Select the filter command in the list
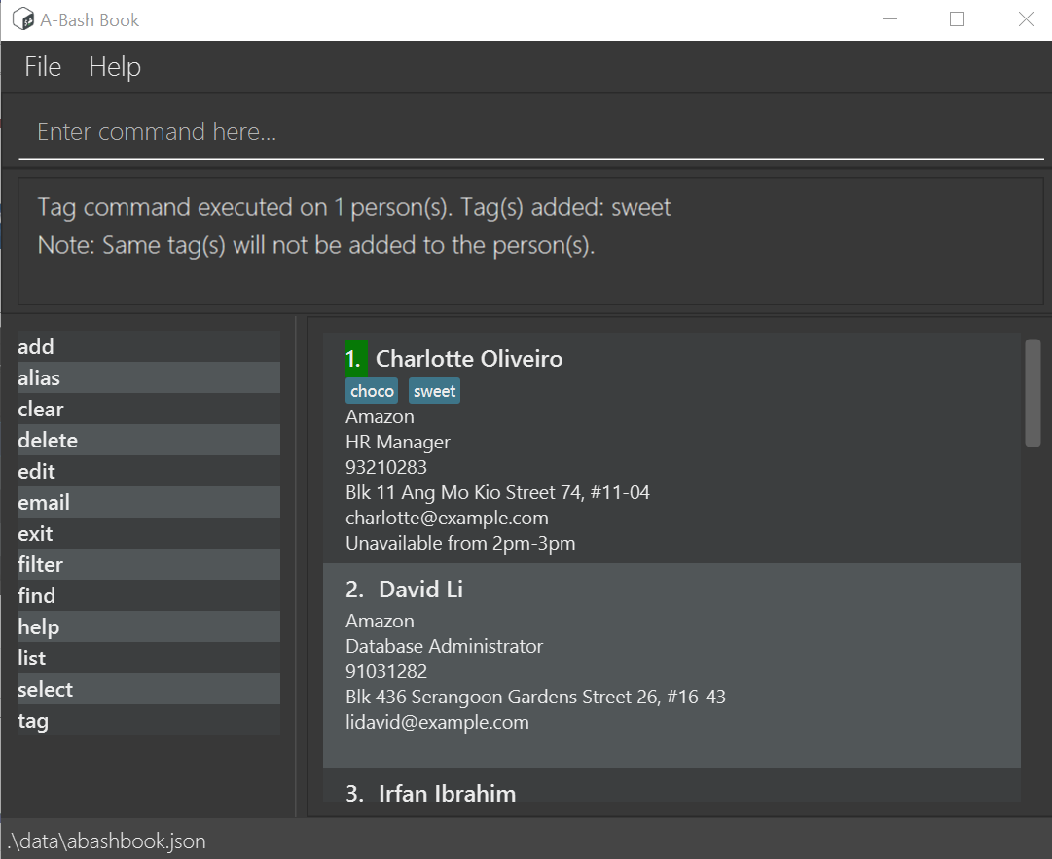 (148, 564)
